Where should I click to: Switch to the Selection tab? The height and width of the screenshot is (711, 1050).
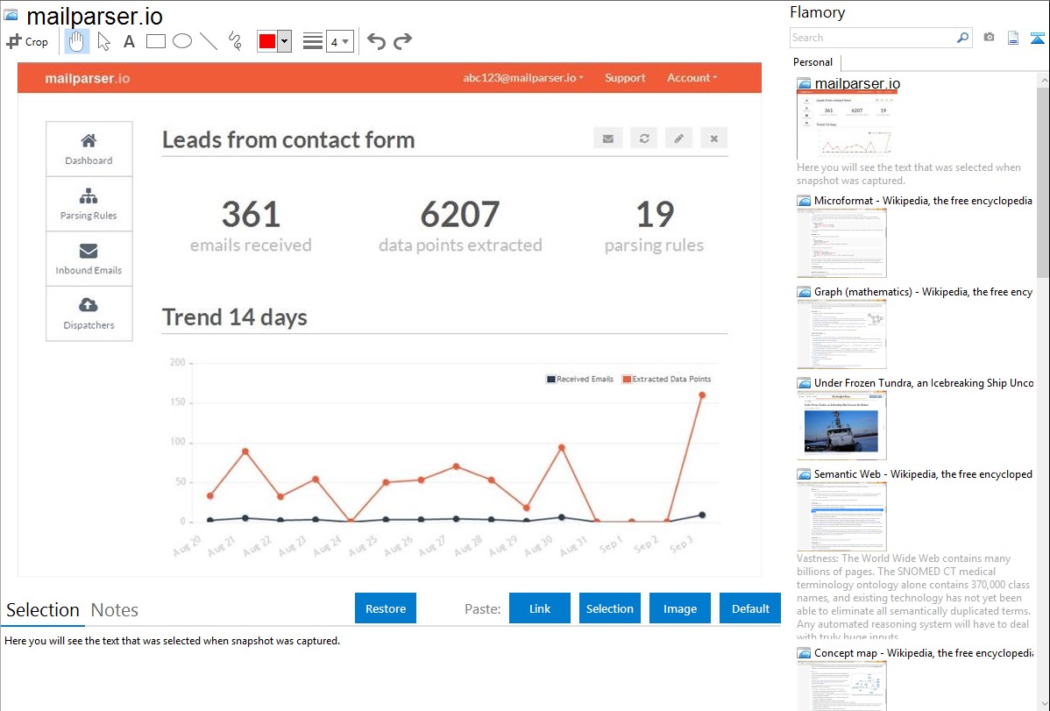point(43,610)
